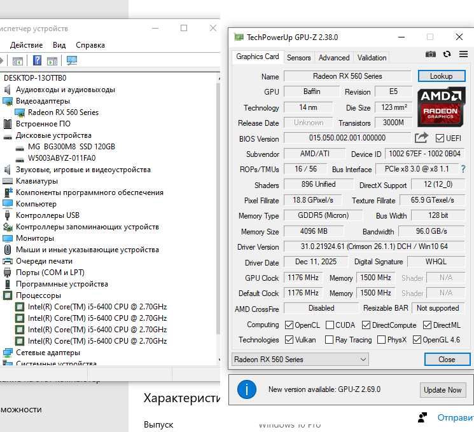
Task: Click the Update Now button
Action: coord(443,390)
